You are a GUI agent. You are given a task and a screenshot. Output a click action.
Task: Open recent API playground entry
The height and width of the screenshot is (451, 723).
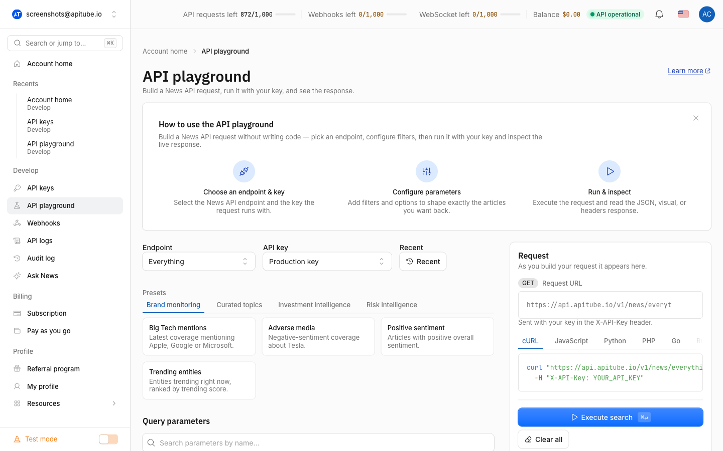(50, 147)
